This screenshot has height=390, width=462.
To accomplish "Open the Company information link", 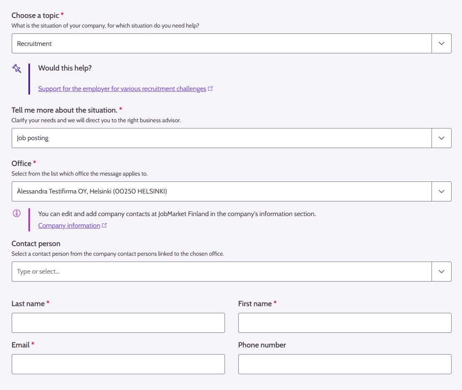I will coord(69,225).
